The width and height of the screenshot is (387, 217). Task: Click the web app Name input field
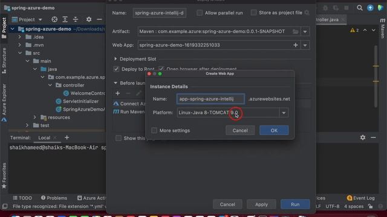[x=210, y=99]
